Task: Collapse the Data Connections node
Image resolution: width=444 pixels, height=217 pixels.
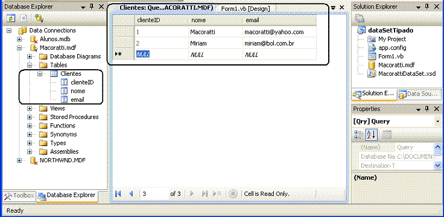Action: 9,31
